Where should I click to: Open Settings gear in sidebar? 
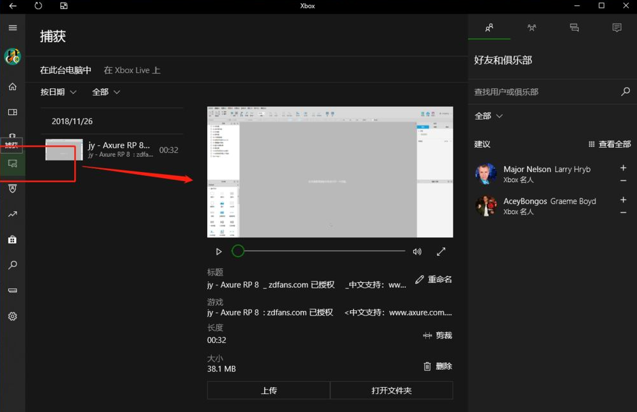12,316
